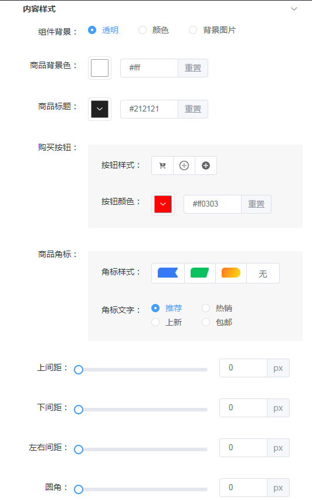
Task: Focus the #212121 title color input field
Action: pos(149,109)
